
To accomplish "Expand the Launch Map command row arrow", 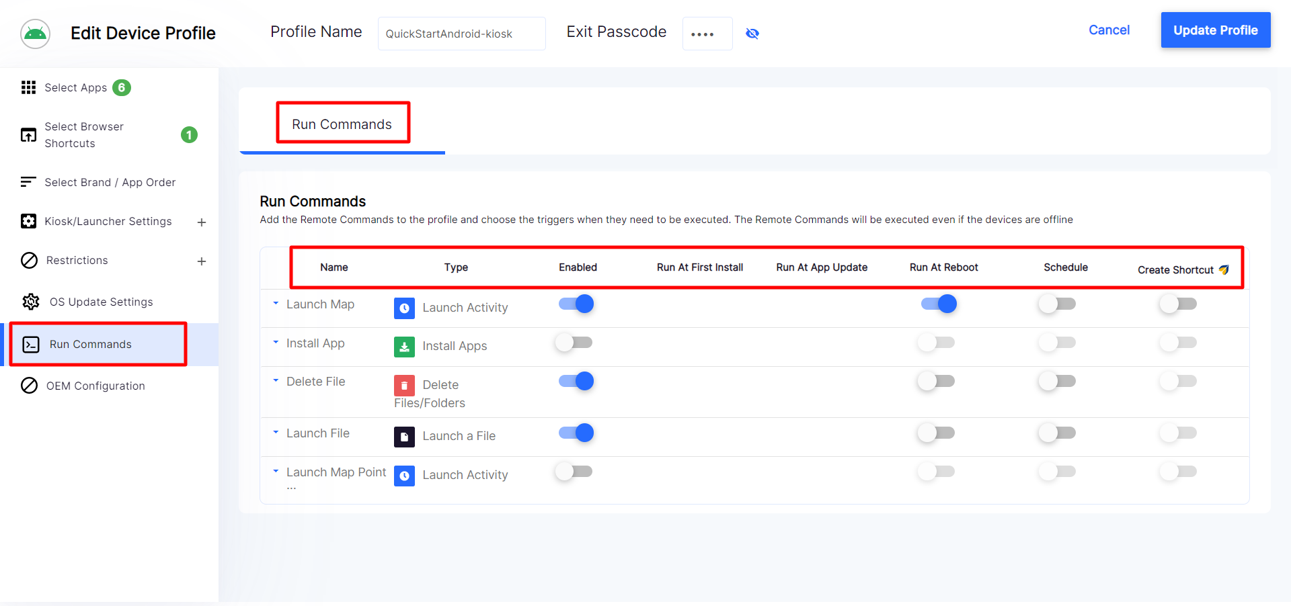I will tap(276, 304).
